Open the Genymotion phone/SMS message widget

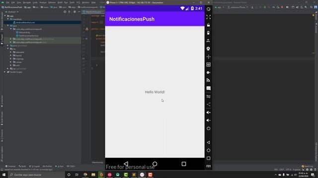(x=208, y=89)
